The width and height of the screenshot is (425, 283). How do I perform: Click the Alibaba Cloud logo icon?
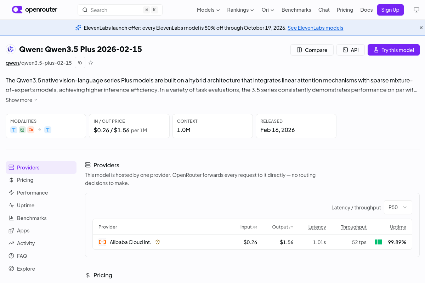tap(102, 242)
